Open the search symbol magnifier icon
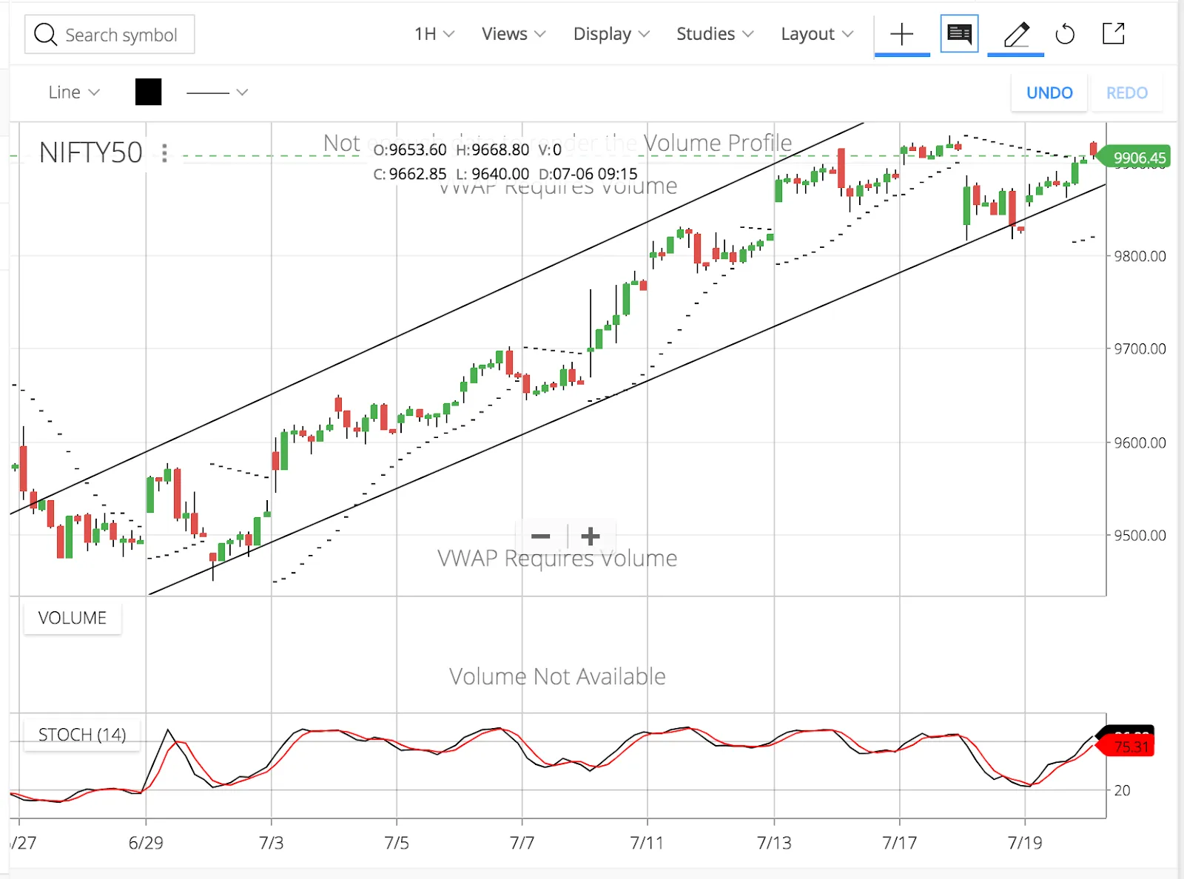The height and width of the screenshot is (879, 1184). click(45, 34)
